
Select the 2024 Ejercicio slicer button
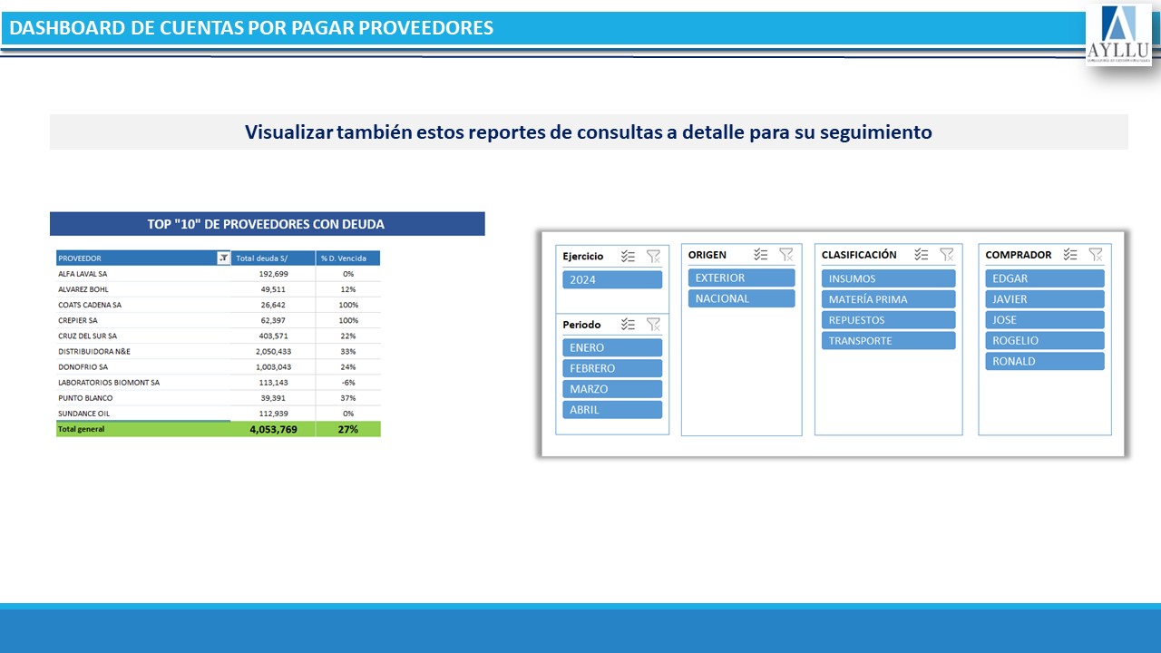pos(612,279)
